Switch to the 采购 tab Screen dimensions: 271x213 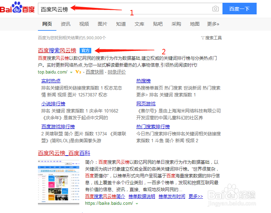tap(176, 24)
